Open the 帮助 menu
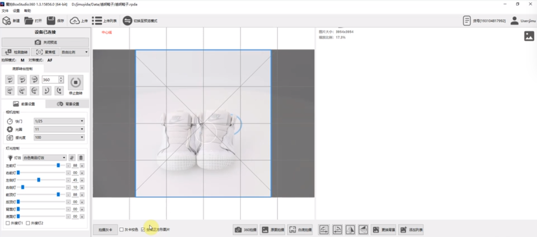 point(27,11)
